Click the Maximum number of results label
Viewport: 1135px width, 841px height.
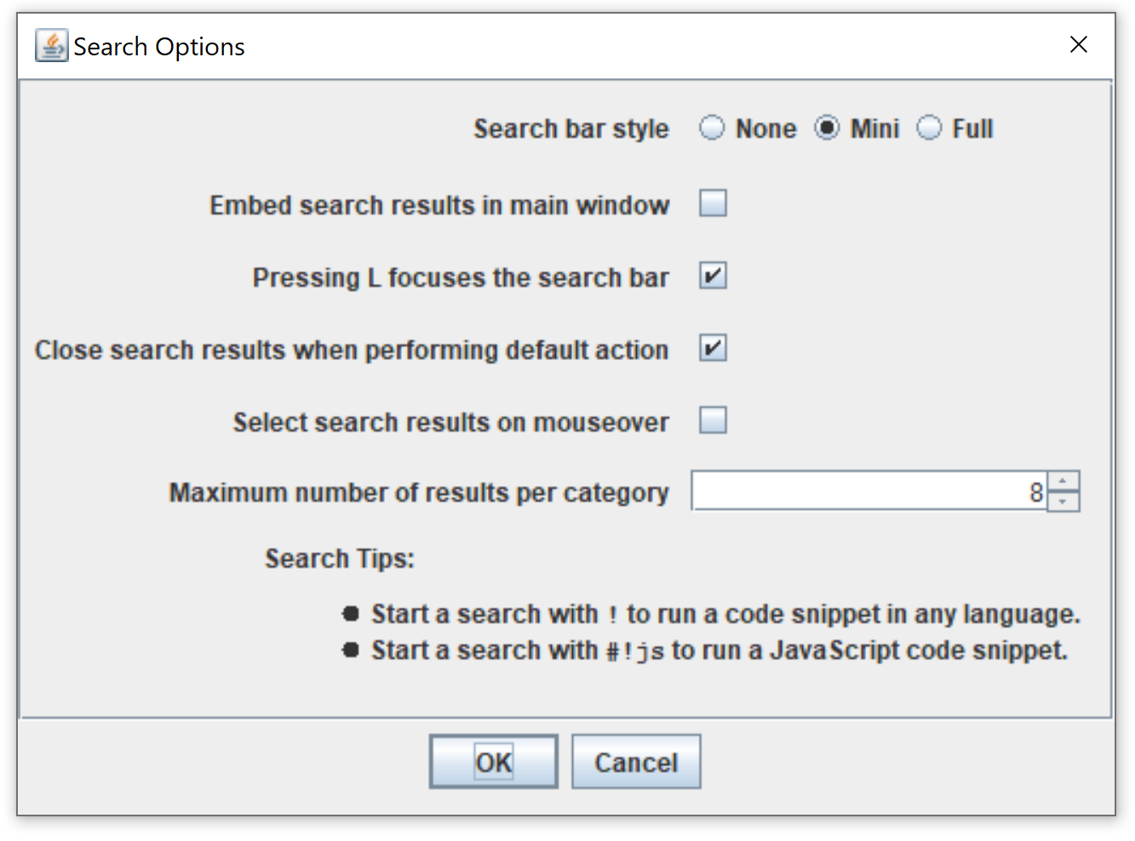coord(419,491)
